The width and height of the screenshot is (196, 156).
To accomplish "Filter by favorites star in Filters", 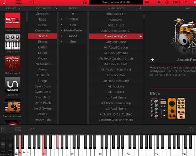I will (73, 14).
